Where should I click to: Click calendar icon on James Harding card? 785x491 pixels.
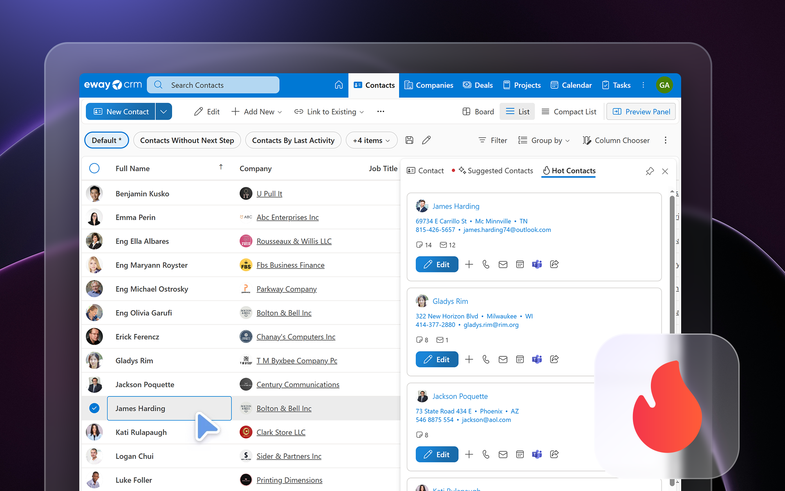[520, 264]
